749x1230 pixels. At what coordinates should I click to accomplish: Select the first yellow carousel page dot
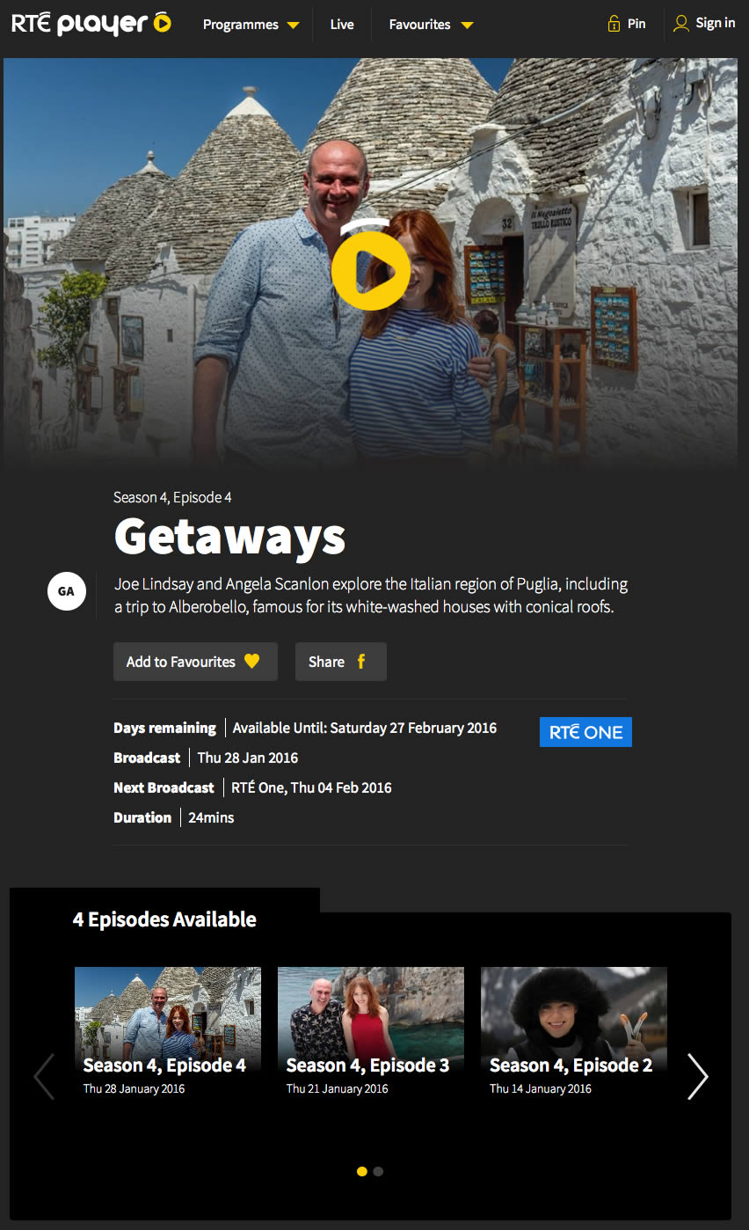362,1171
